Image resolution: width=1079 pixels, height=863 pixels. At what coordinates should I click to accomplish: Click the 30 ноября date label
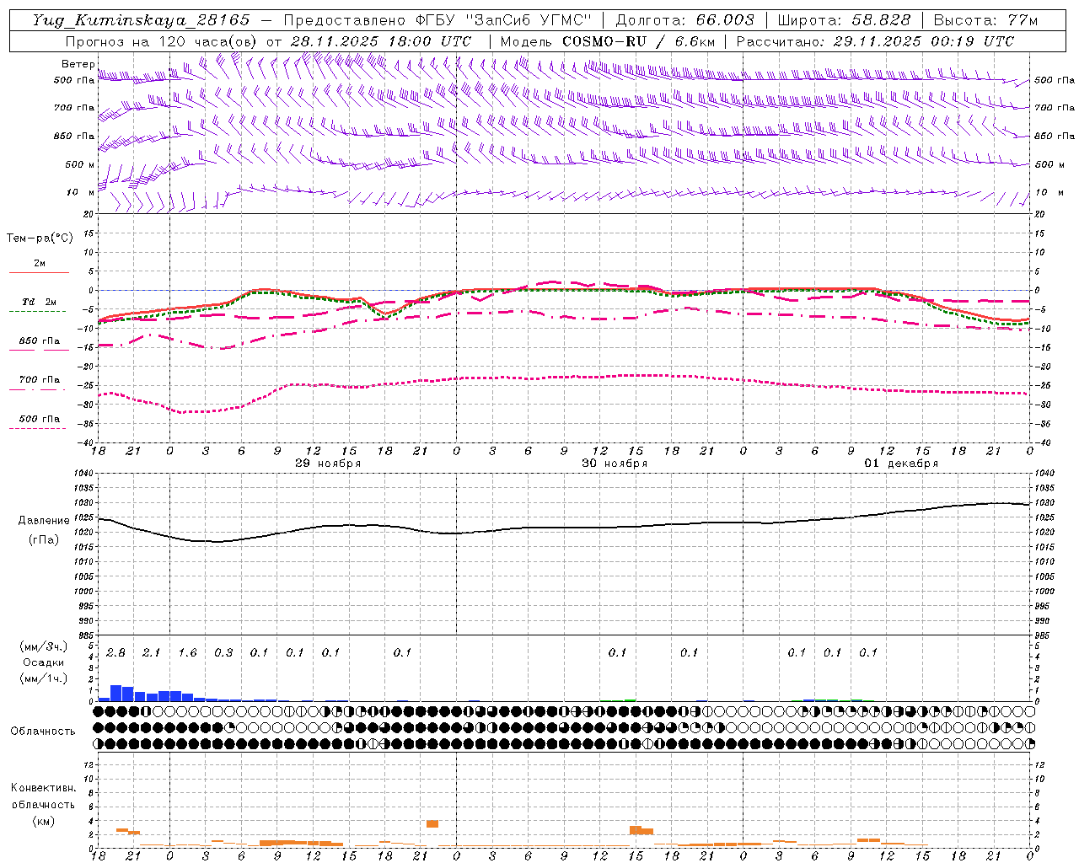(x=615, y=464)
